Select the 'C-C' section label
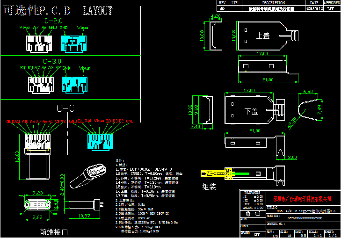Image resolution: width=341 pixels, height=238 pixels. point(65,108)
